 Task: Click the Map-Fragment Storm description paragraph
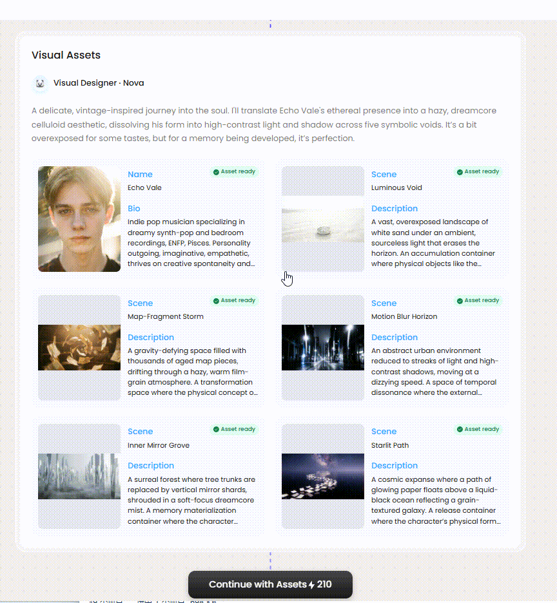point(193,372)
